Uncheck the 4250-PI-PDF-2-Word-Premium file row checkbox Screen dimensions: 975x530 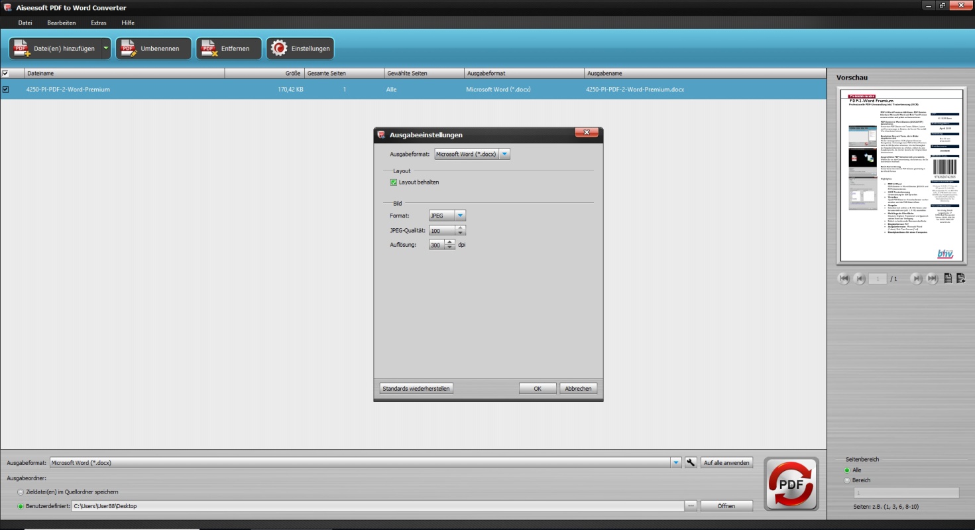[6, 89]
